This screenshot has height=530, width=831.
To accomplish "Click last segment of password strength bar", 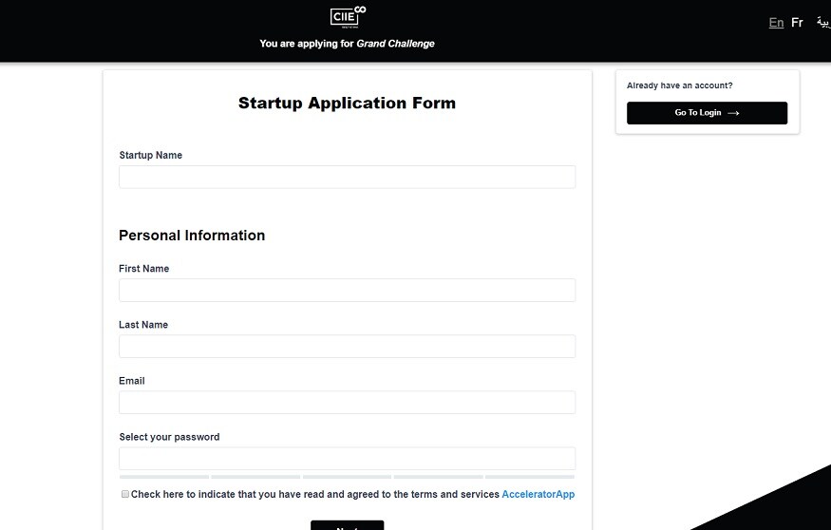I will coord(530,477).
